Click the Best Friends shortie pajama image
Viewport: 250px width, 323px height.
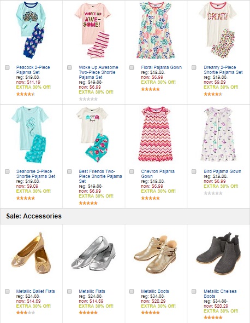[93, 135]
